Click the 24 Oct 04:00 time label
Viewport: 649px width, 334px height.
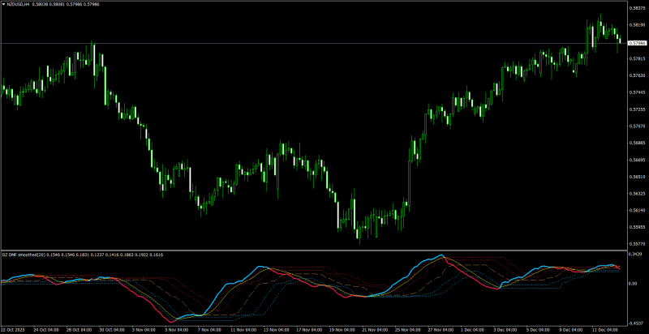(45, 330)
